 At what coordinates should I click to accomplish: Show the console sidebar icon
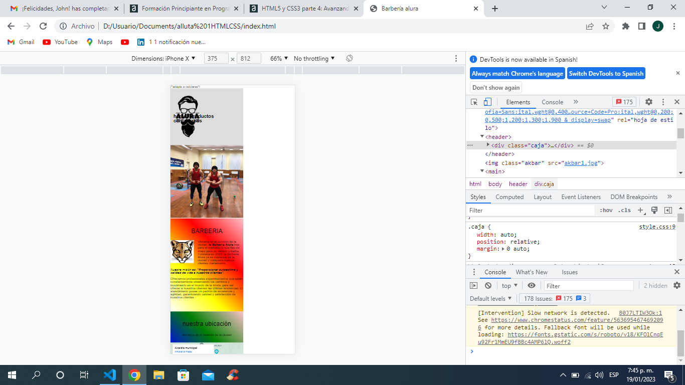pyautogui.click(x=473, y=286)
